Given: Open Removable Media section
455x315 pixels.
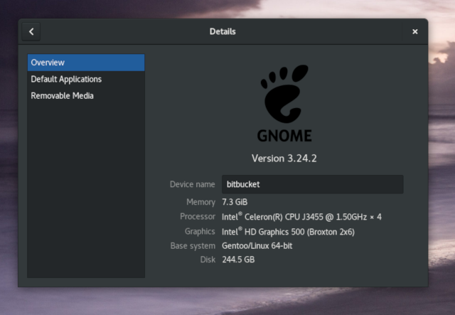Looking at the screenshot, I should pyautogui.click(x=86, y=96).
